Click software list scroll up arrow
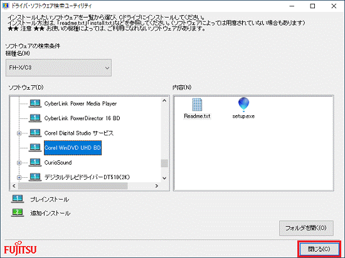The height and width of the screenshot is (258, 345). coord(164,101)
